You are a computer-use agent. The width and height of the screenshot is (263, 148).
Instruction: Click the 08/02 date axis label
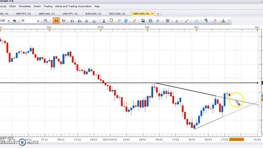159,139
